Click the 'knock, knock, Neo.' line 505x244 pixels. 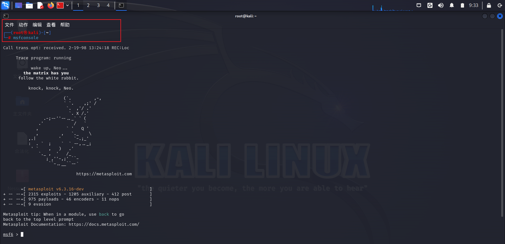point(51,88)
